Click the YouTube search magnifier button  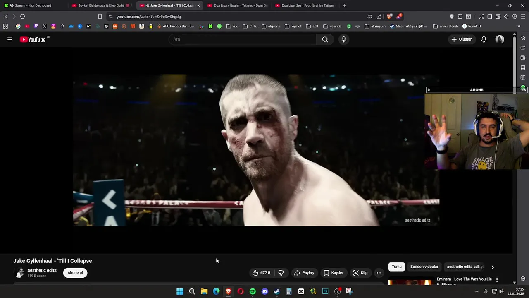coord(325,39)
